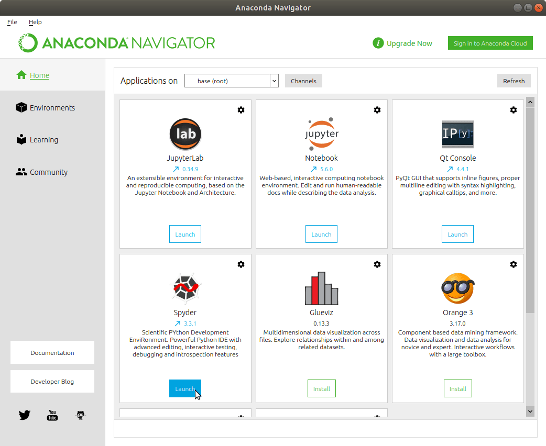Click the Orange 3 smiley logo
This screenshot has height=446, width=546.
457,288
